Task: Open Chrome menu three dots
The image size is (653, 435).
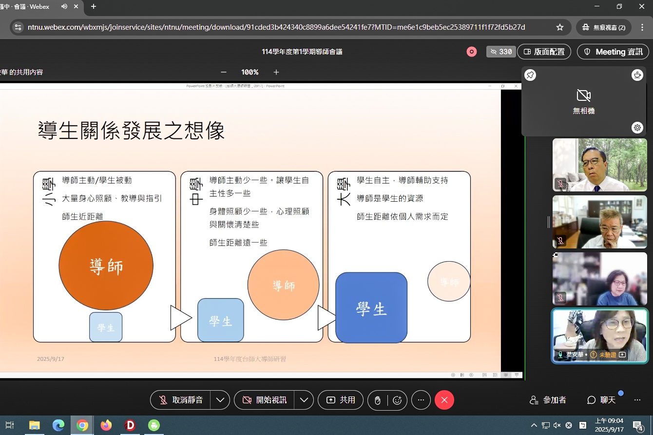Action: tap(643, 27)
